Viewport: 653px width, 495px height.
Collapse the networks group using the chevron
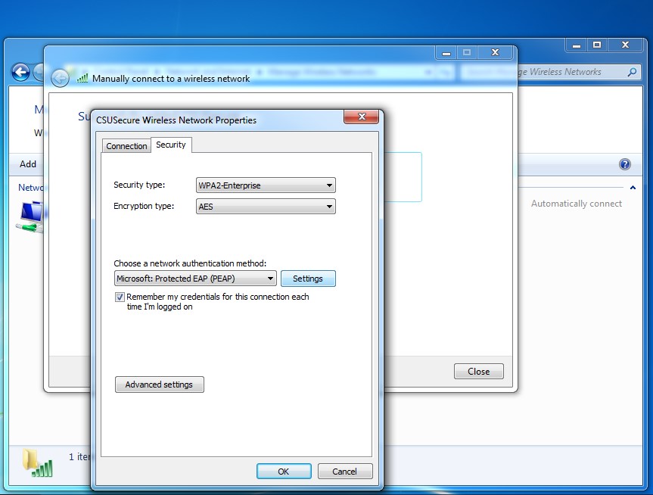click(x=633, y=188)
